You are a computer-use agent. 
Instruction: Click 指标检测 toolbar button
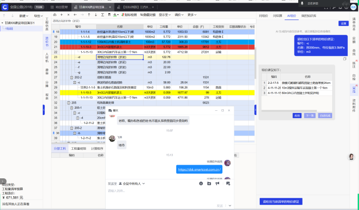click(129, 15)
